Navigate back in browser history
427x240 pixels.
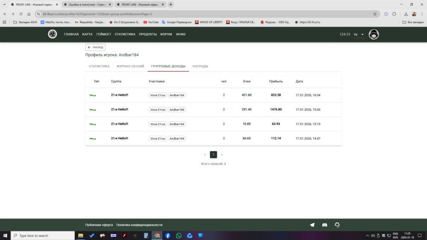tap(5, 14)
